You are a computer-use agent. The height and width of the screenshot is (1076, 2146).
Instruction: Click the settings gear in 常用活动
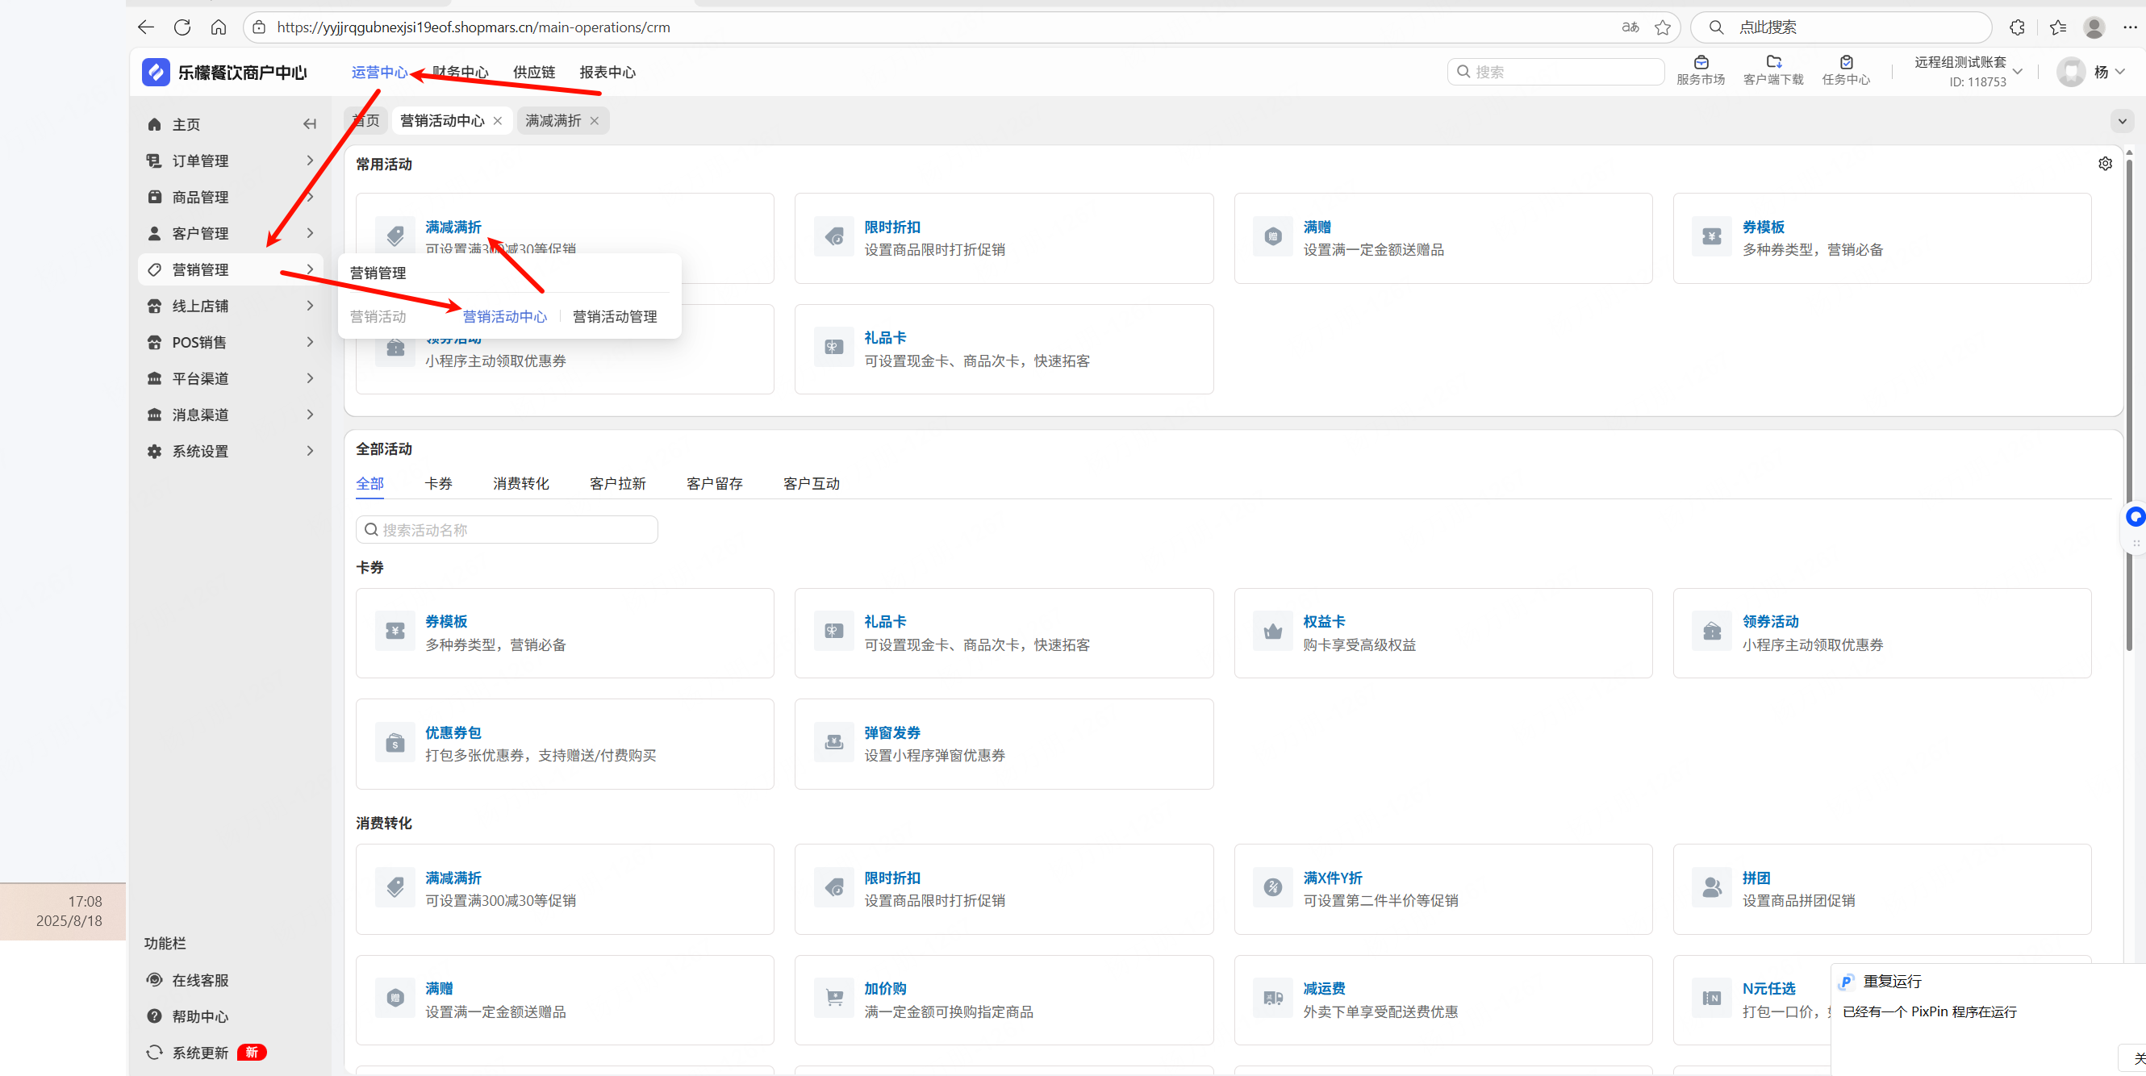(2105, 163)
